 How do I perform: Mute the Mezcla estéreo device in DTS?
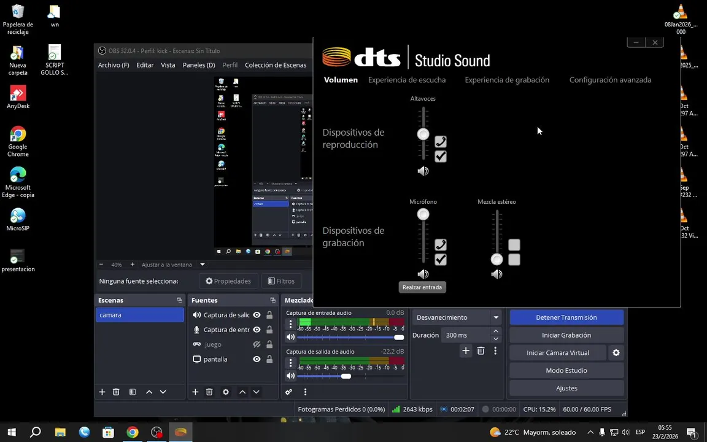pos(496,274)
